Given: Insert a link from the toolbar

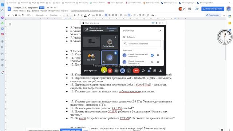Looking at the screenshot, I should 93,15.
